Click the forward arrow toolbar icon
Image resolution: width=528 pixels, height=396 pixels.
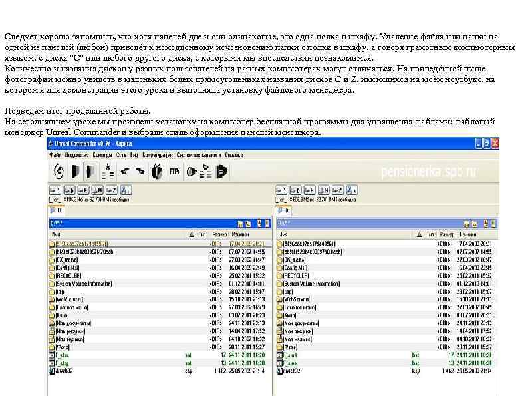coord(140,172)
